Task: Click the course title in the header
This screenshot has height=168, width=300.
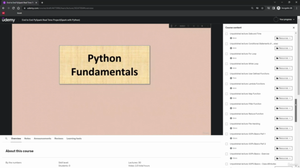Action: (x=51, y=20)
